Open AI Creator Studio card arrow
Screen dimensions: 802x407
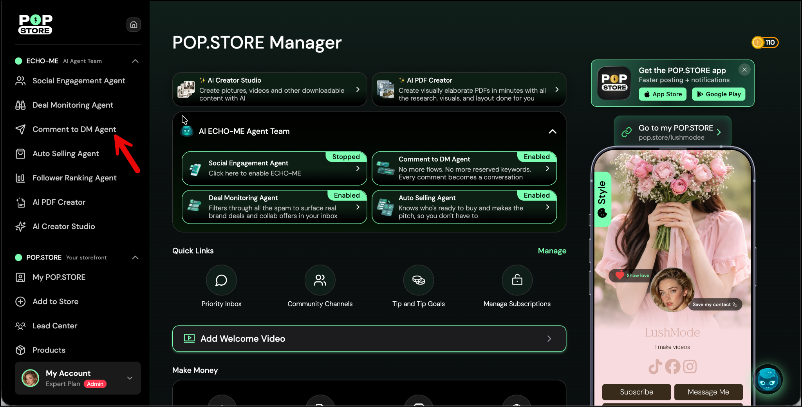[358, 90]
